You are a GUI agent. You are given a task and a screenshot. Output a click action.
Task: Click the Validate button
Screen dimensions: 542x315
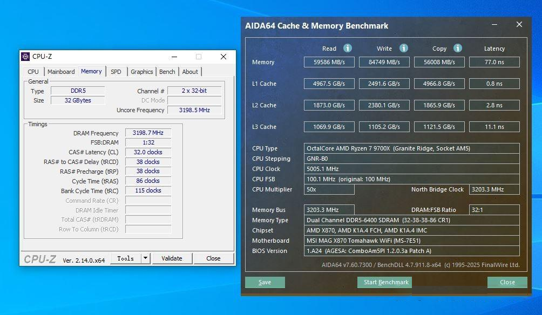[172, 258]
